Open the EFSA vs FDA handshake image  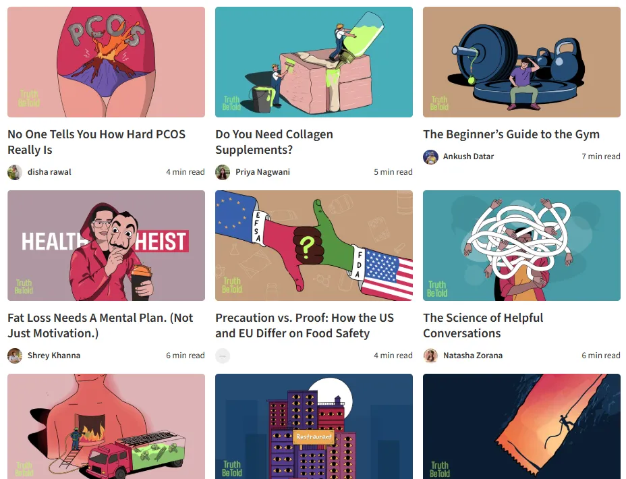click(314, 246)
